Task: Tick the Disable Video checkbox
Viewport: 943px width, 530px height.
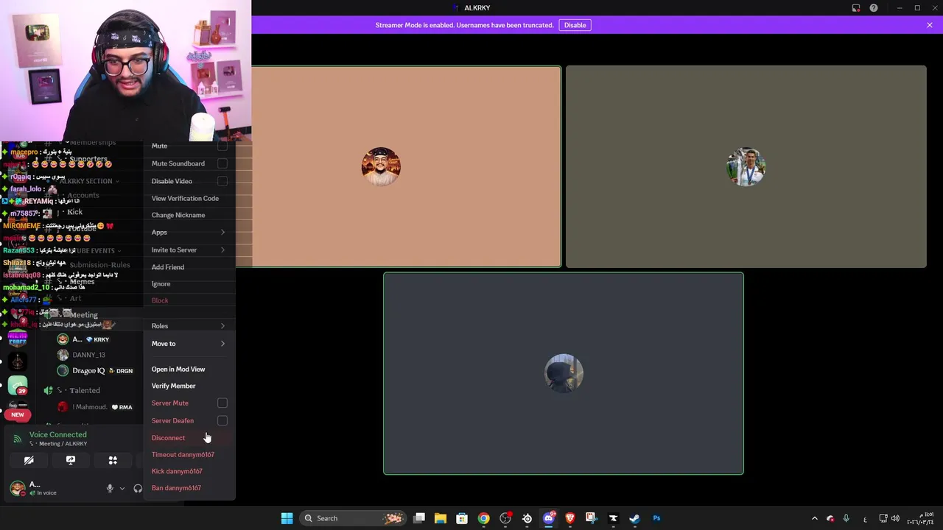Action: [222, 181]
